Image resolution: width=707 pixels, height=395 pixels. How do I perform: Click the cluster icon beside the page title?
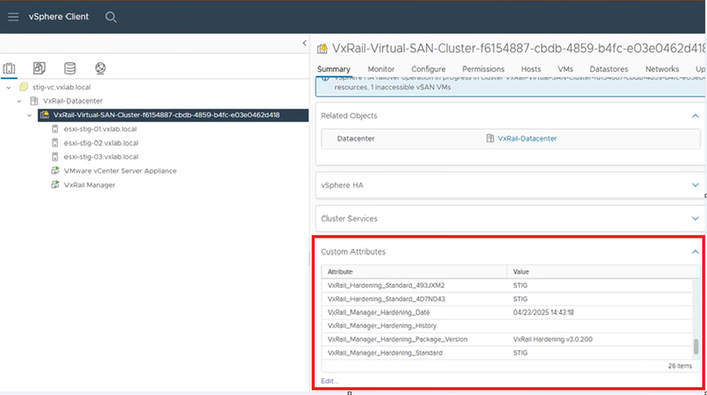click(x=323, y=49)
